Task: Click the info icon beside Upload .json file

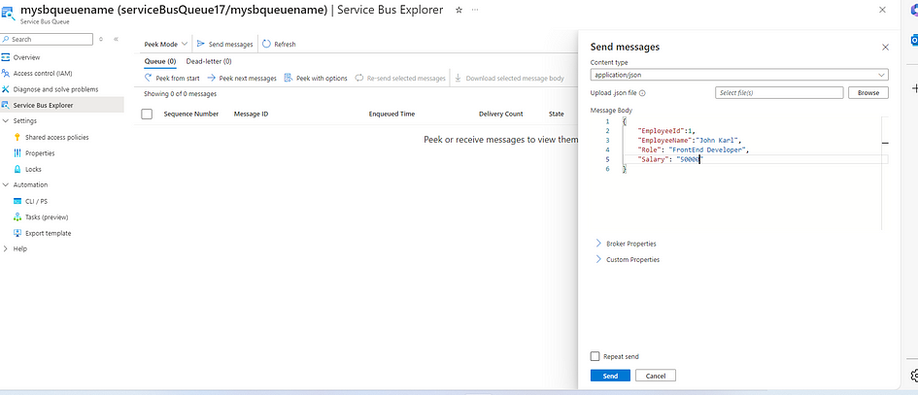Action: (642, 93)
